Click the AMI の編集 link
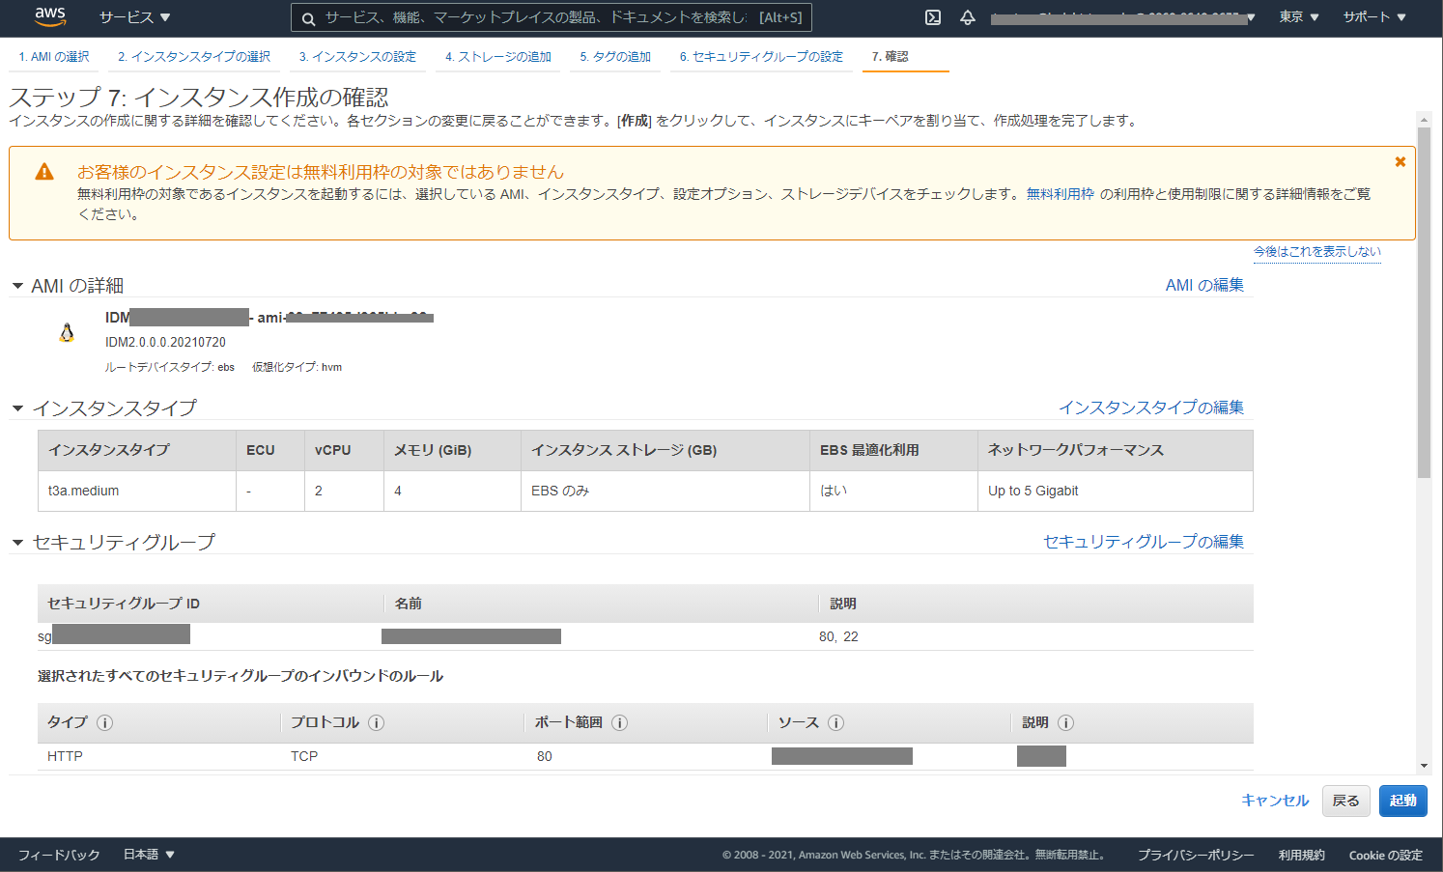 point(1204,285)
